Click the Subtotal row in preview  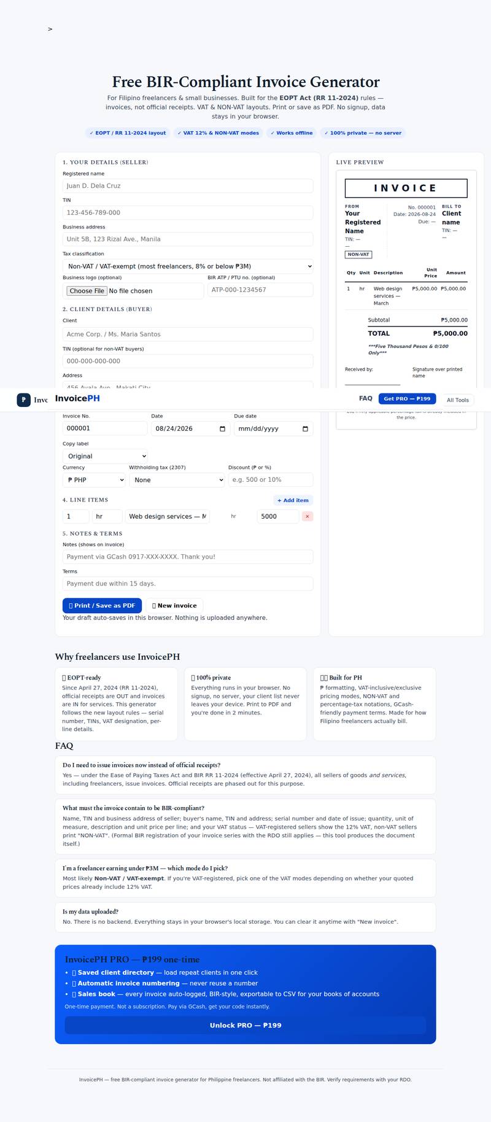417,320
